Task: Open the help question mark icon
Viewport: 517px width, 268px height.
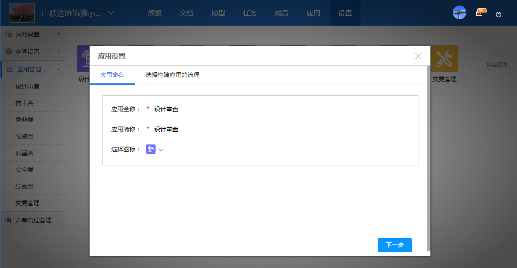Action: 498,15
